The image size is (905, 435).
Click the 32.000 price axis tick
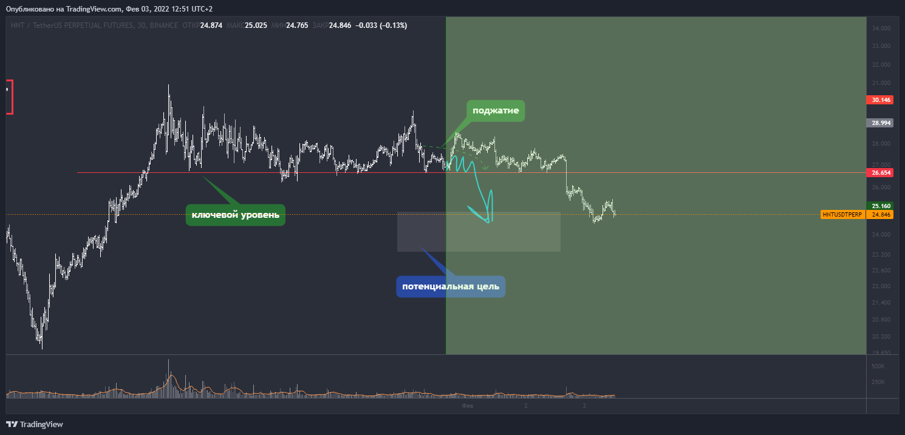click(881, 65)
